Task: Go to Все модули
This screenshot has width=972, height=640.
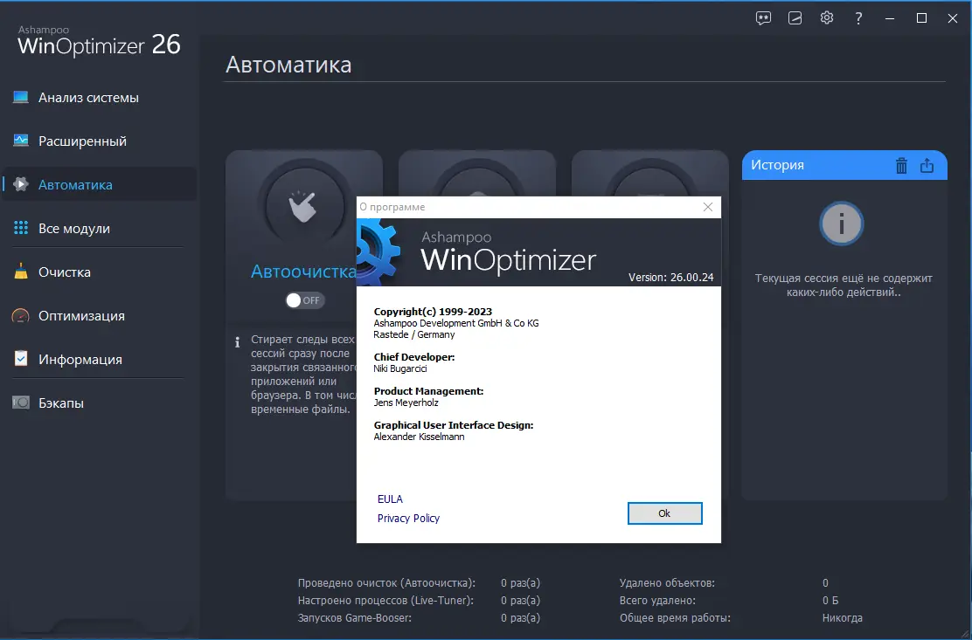Action: [73, 229]
